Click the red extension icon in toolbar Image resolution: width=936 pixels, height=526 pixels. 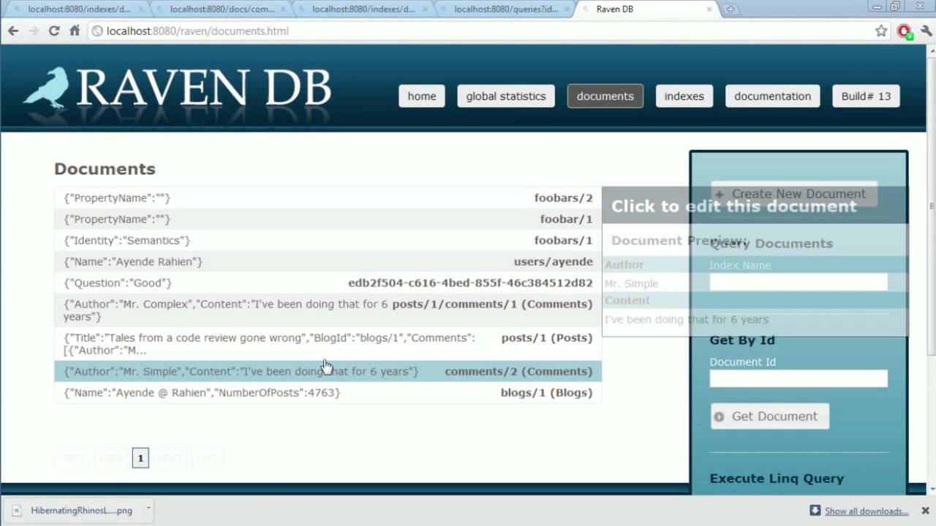tap(905, 31)
